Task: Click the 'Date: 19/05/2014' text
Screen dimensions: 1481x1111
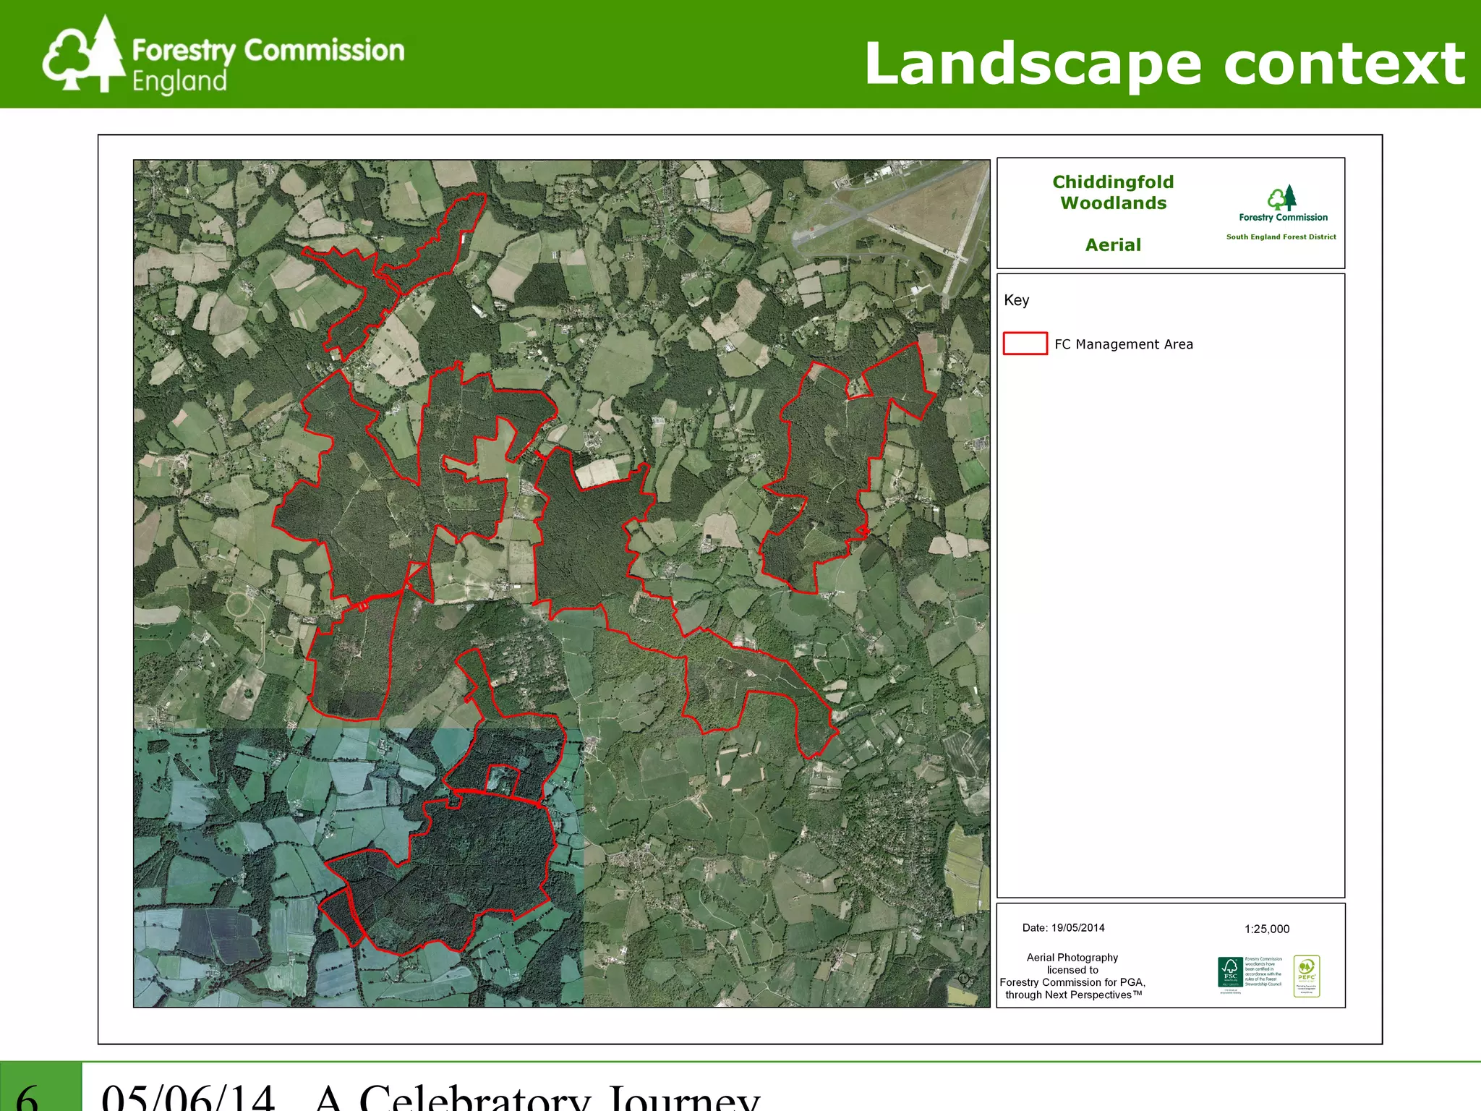Action: (1063, 928)
